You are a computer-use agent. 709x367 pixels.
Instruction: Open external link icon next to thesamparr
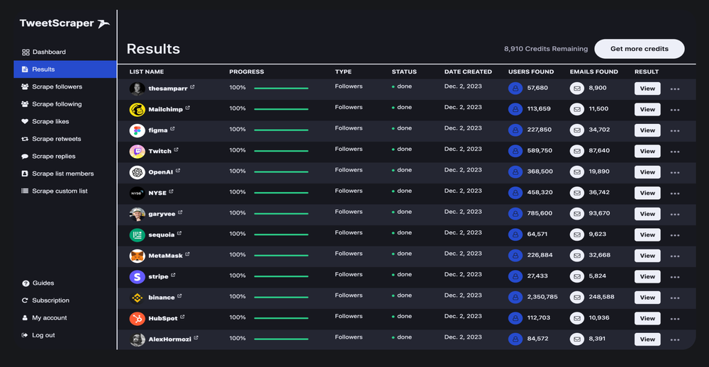[192, 88]
